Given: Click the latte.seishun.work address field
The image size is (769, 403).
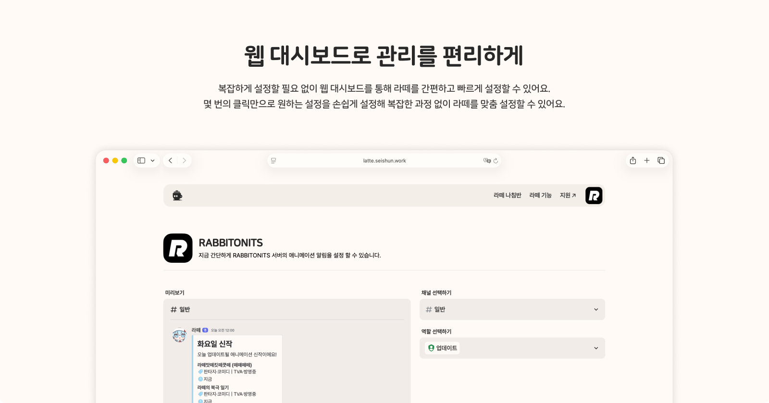Looking at the screenshot, I should click(x=384, y=161).
